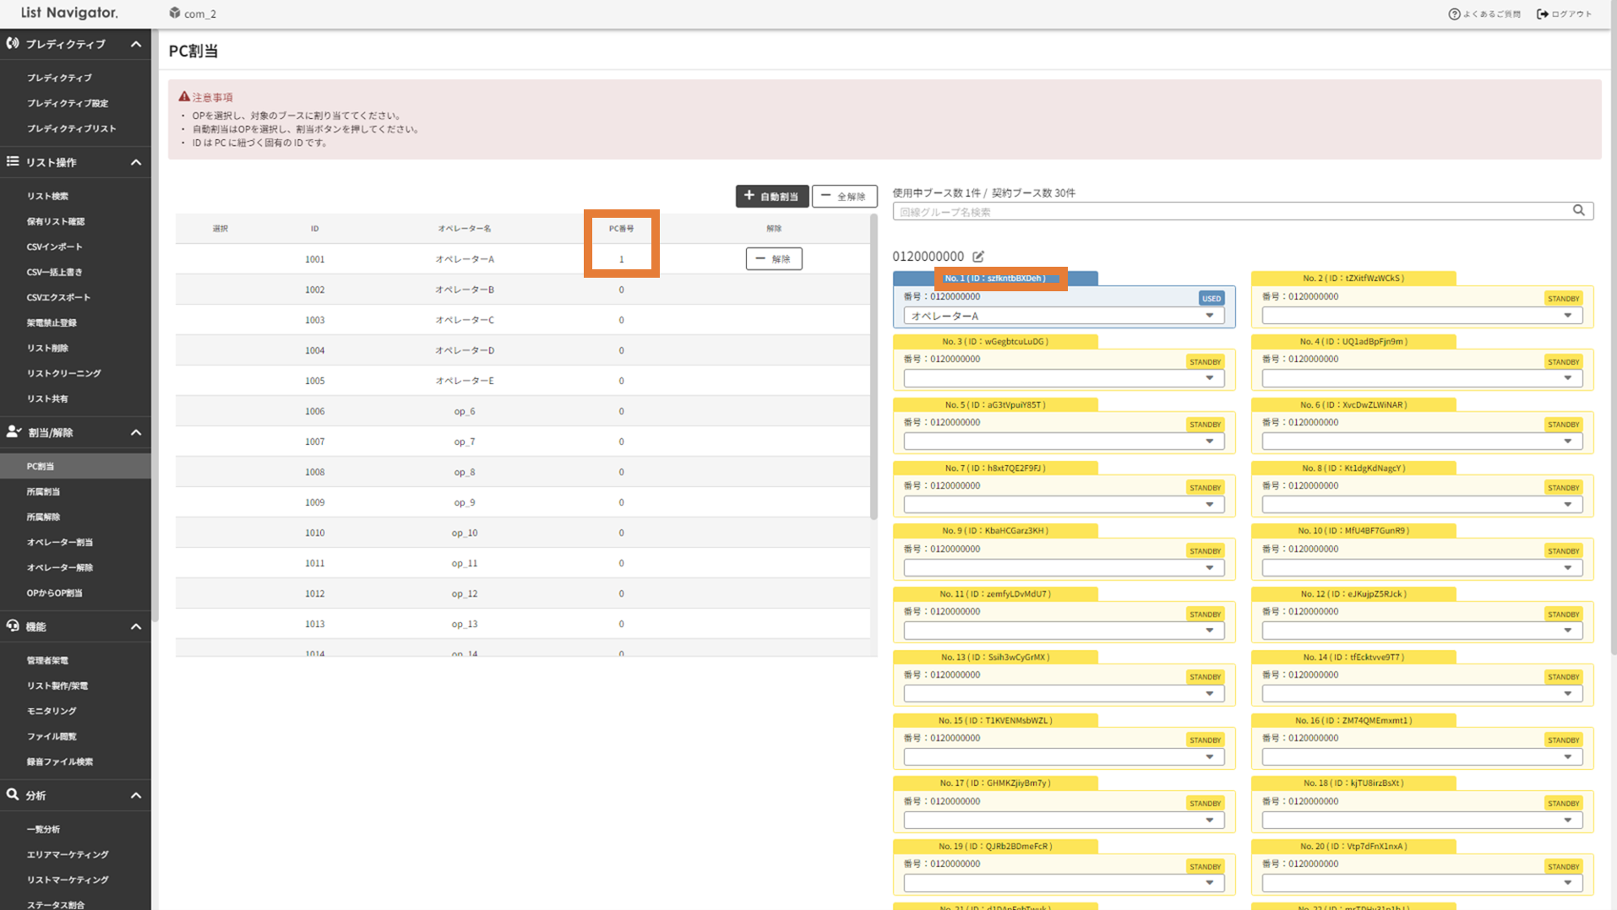1617x910 pixels.
Task: Open operator dropdown for booth No. 7
Action: (x=1064, y=505)
